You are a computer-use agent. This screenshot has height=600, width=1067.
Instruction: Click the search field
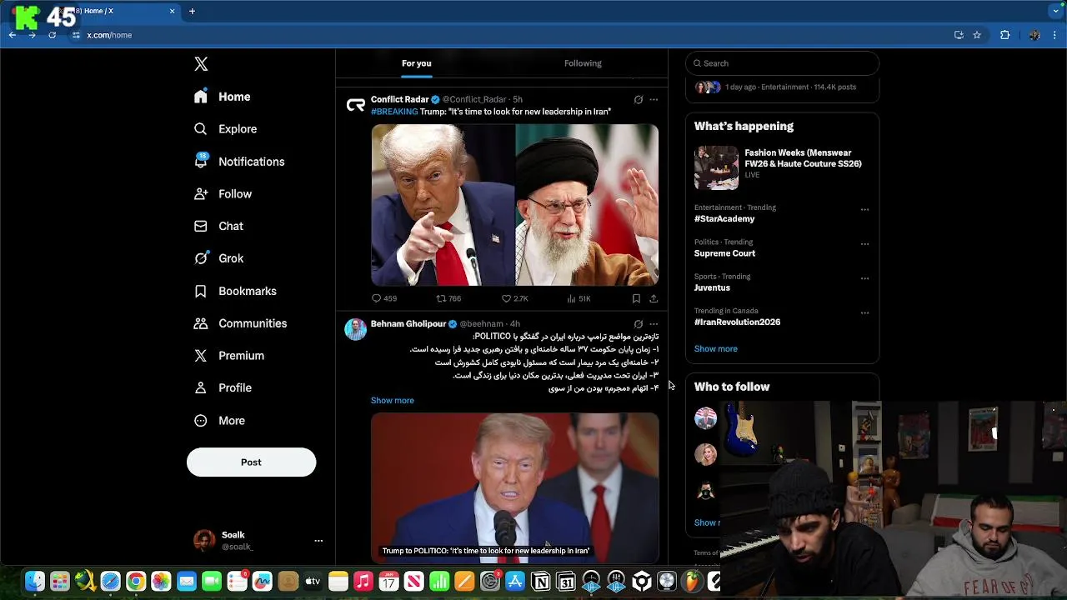point(782,63)
